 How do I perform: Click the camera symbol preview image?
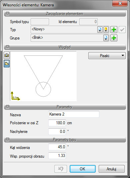[43, 76]
